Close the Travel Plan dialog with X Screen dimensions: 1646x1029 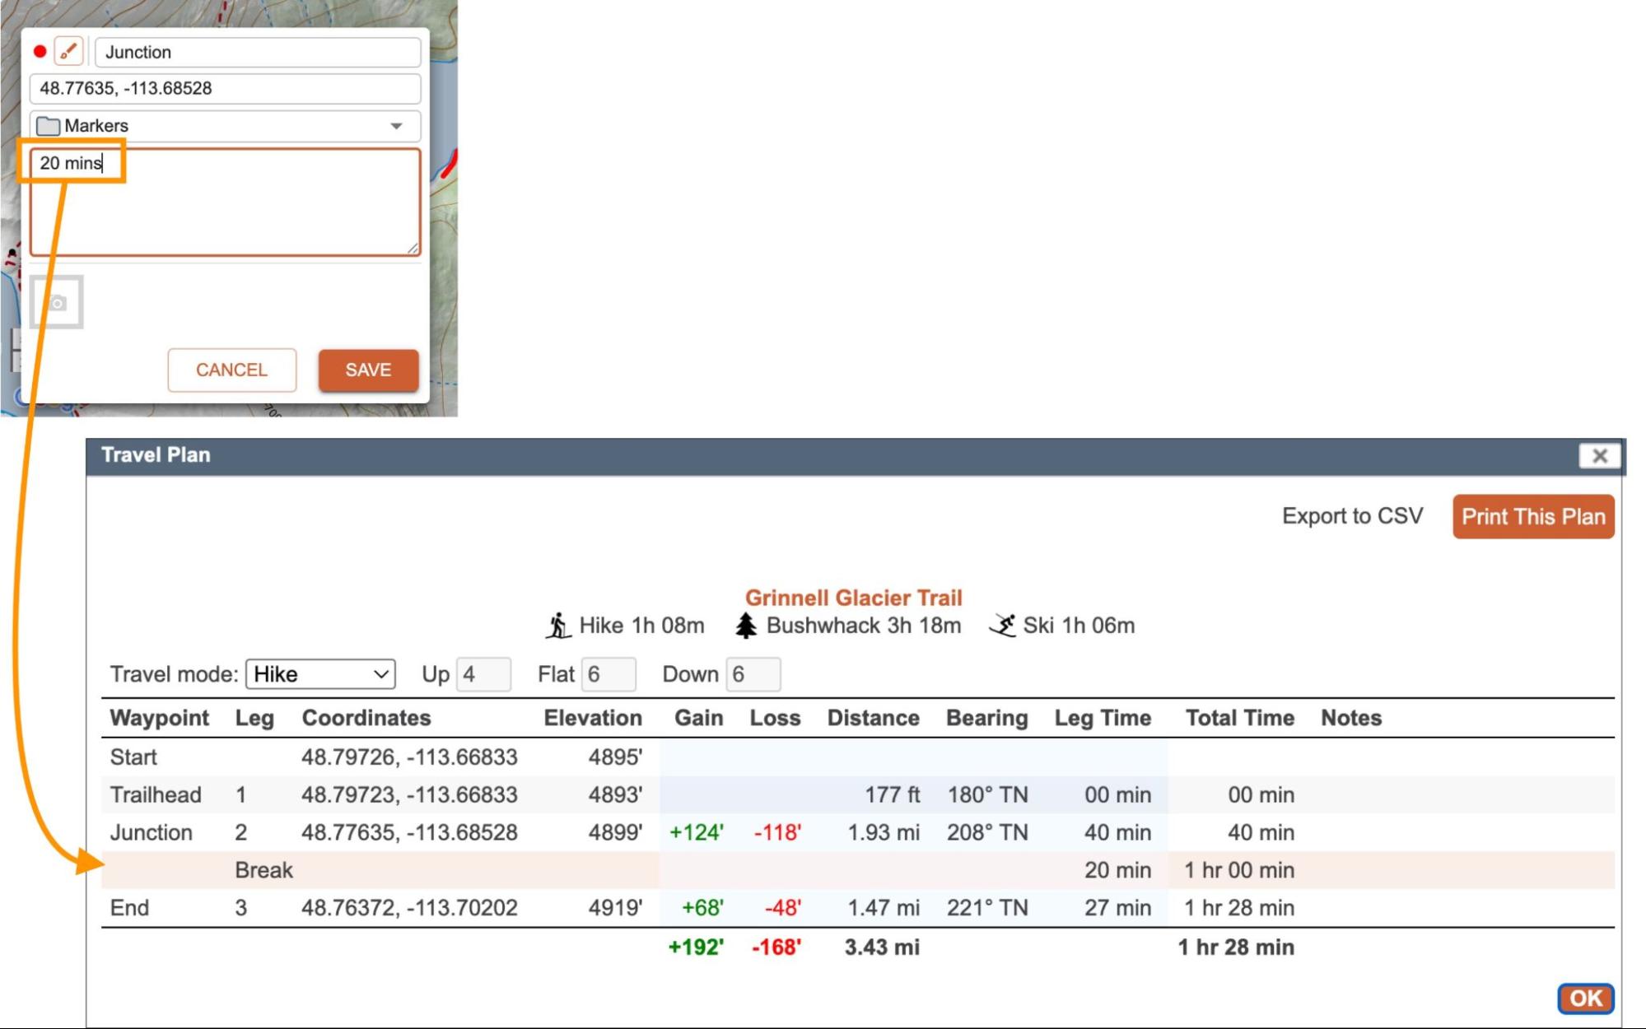[x=1599, y=455]
